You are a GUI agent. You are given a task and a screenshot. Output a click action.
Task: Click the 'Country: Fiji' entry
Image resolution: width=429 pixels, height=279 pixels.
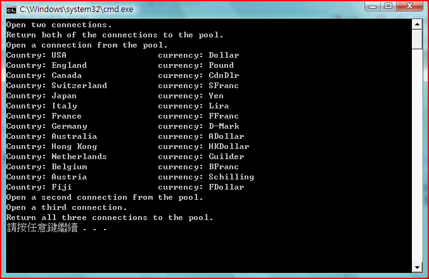[39, 187]
